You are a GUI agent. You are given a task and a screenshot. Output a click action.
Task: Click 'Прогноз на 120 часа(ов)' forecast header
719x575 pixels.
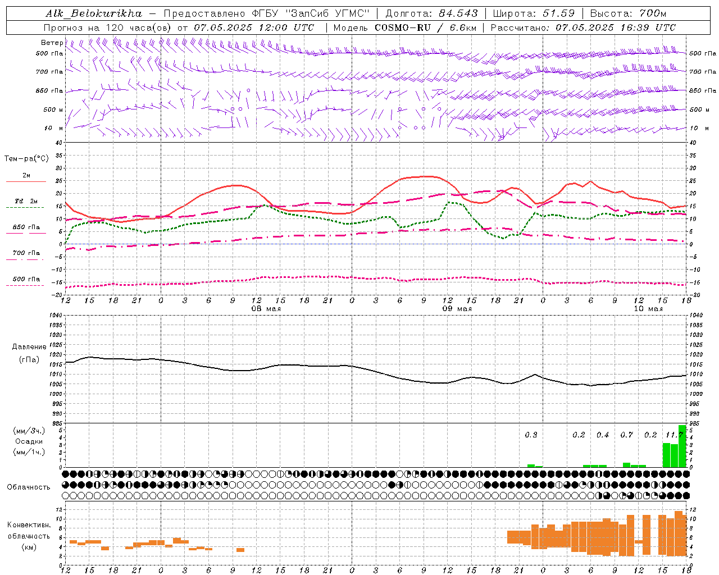click(x=108, y=28)
